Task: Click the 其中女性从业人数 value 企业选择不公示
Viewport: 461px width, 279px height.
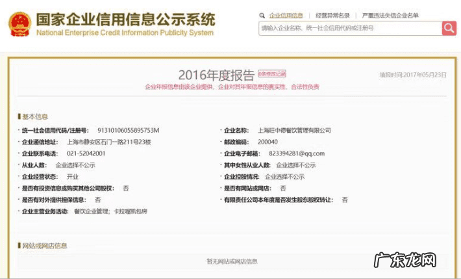Action: pos(296,165)
